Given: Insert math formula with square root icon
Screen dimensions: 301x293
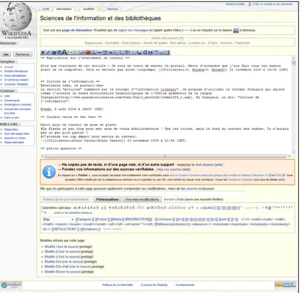Looking at the screenshot, I should 82,53.
